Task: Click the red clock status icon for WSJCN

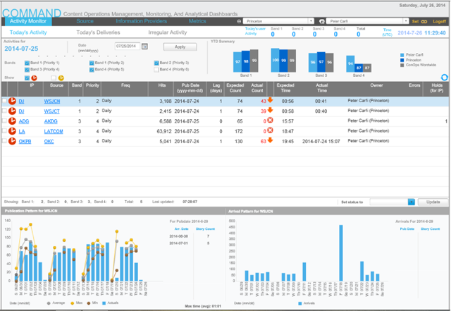Action: click(12, 101)
